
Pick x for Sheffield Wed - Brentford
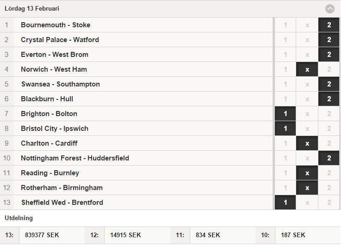(x=307, y=203)
